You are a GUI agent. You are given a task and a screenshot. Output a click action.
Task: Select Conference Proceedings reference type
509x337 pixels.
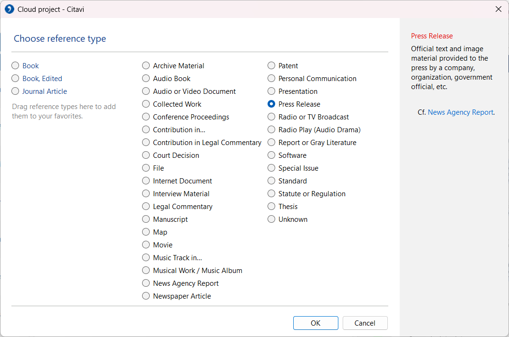(x=146, y=117)
